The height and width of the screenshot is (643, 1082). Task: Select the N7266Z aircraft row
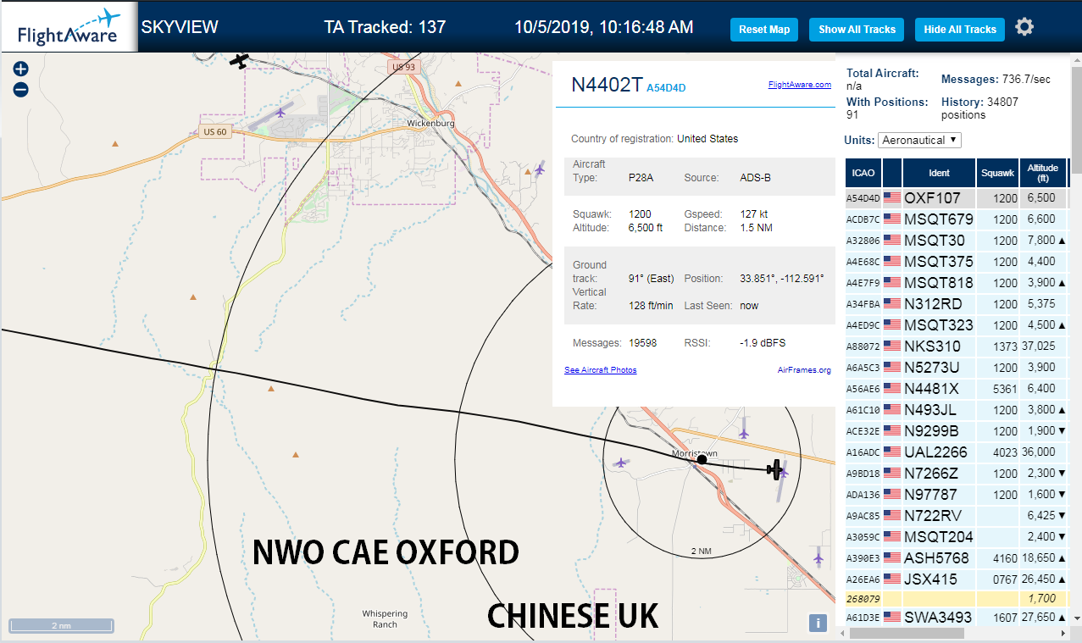pos(956,473)
